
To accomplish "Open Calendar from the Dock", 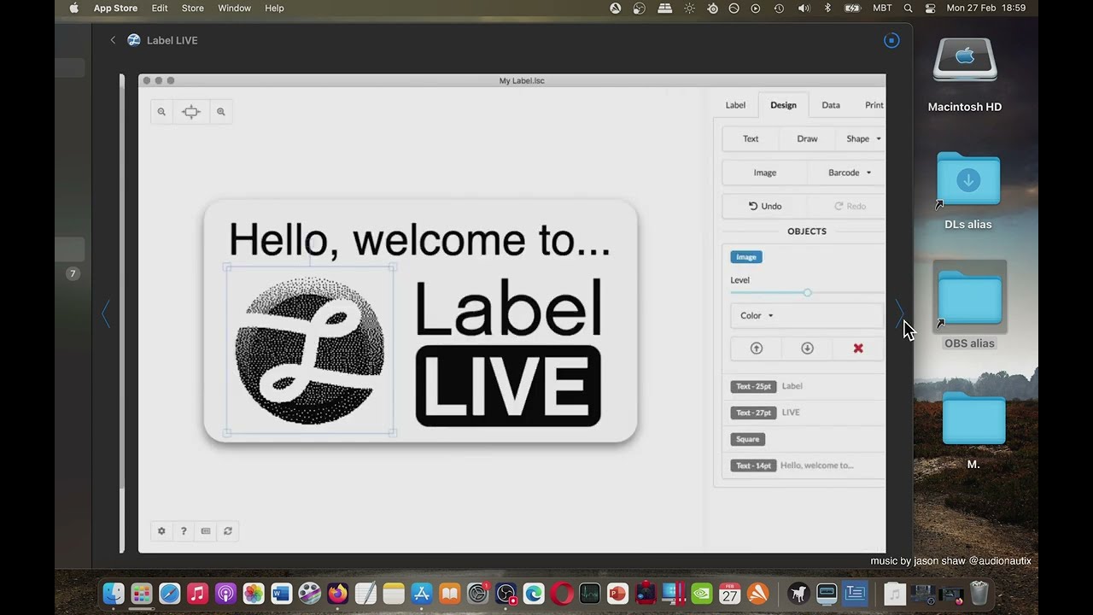I will coord(730,593).
